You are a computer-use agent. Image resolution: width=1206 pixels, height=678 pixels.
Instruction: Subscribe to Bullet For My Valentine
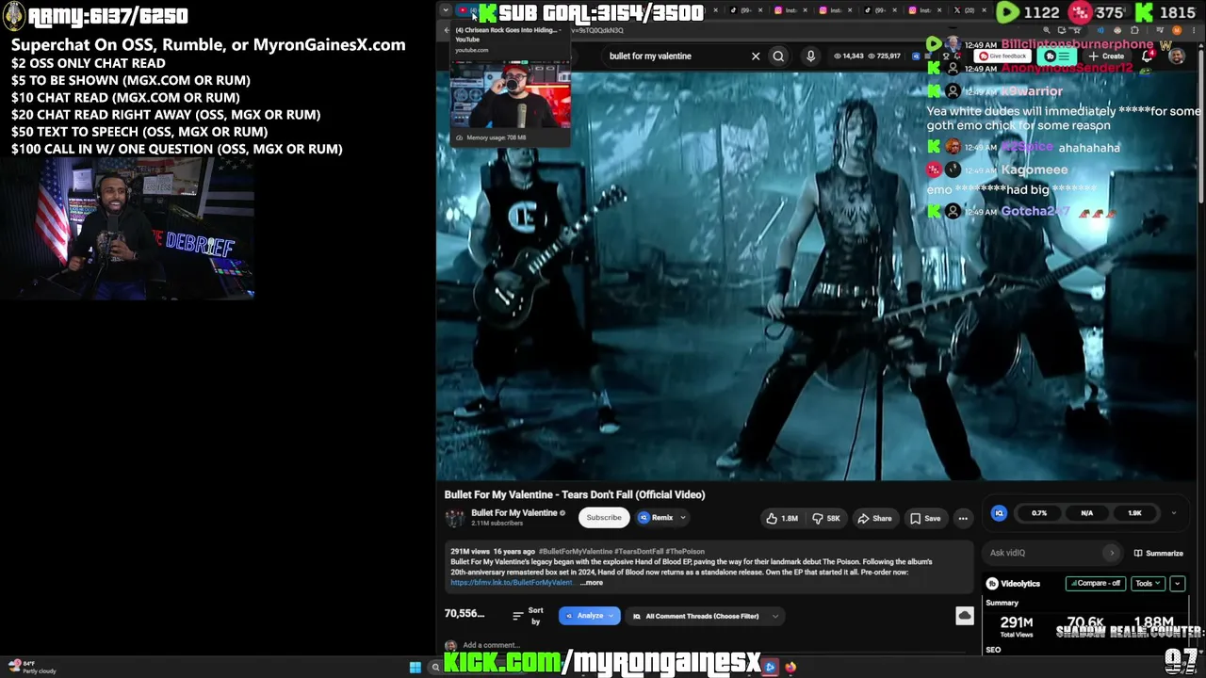(604, 517)
